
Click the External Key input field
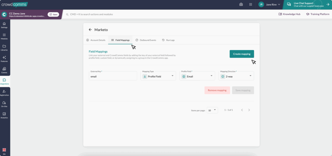(x=113, y=77)
